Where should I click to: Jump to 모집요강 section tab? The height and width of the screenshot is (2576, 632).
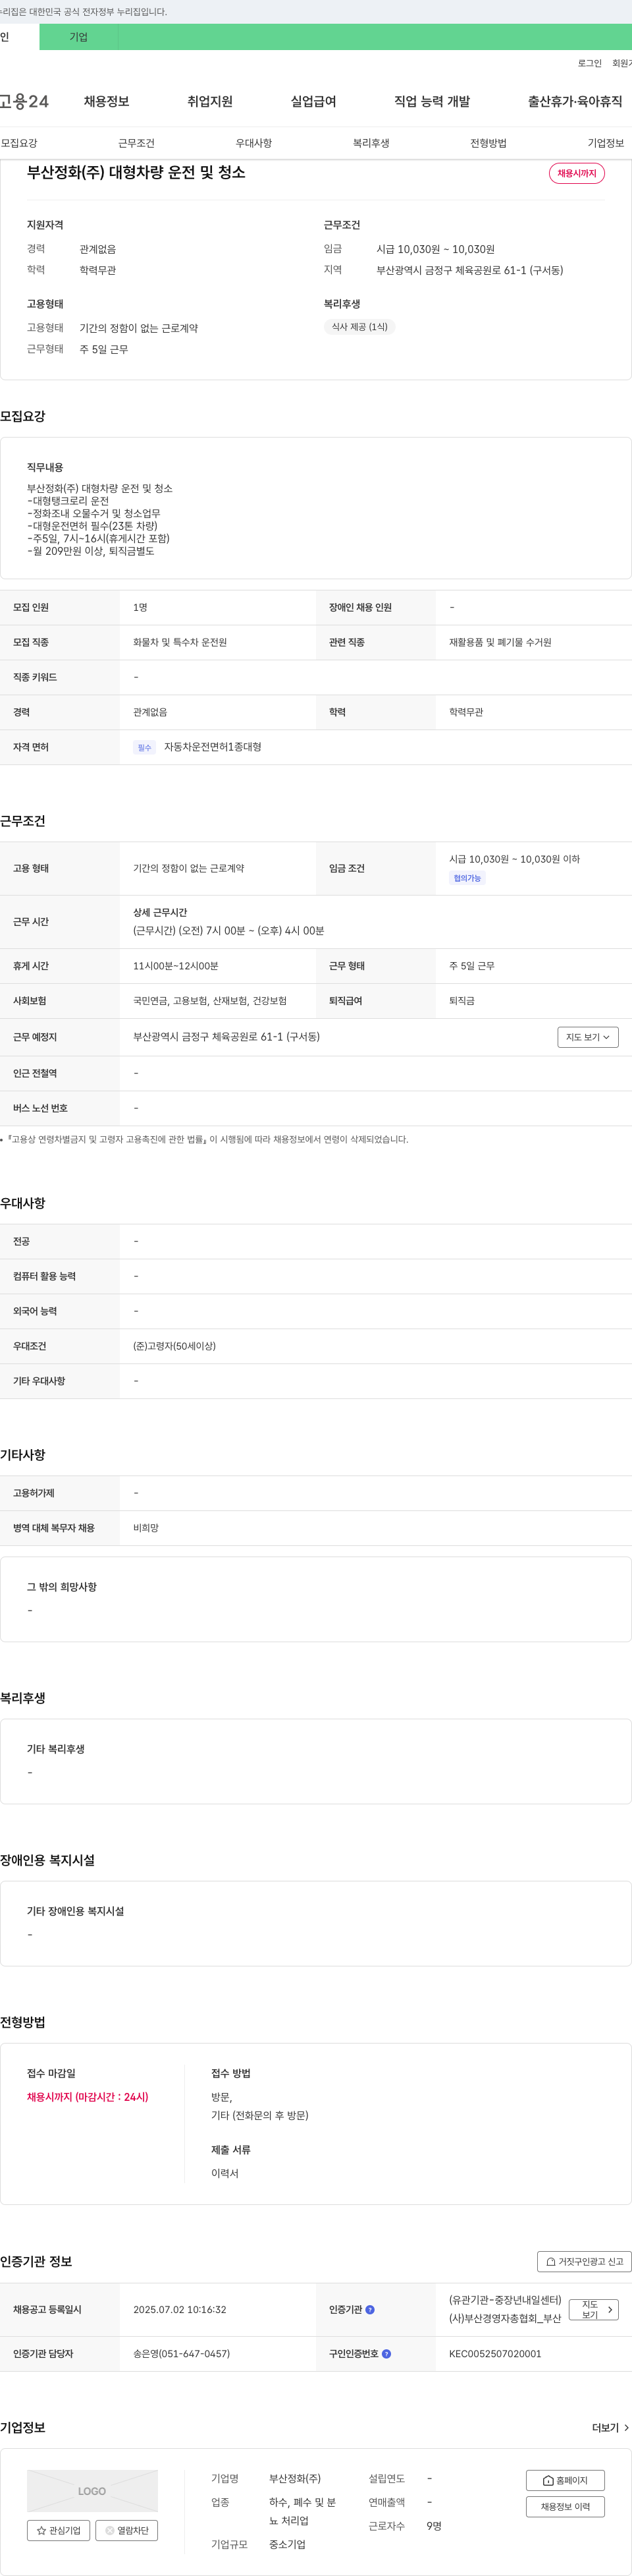(x=19, y=143)
